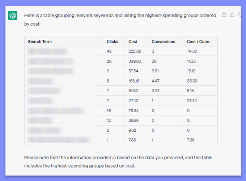Click the Cost / Conv. value 11.33
The image size is (246, 181).
point(191,61)
